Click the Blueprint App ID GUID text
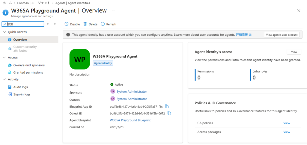Viewport: 307px width, 145px height. (x=136, y=106)
